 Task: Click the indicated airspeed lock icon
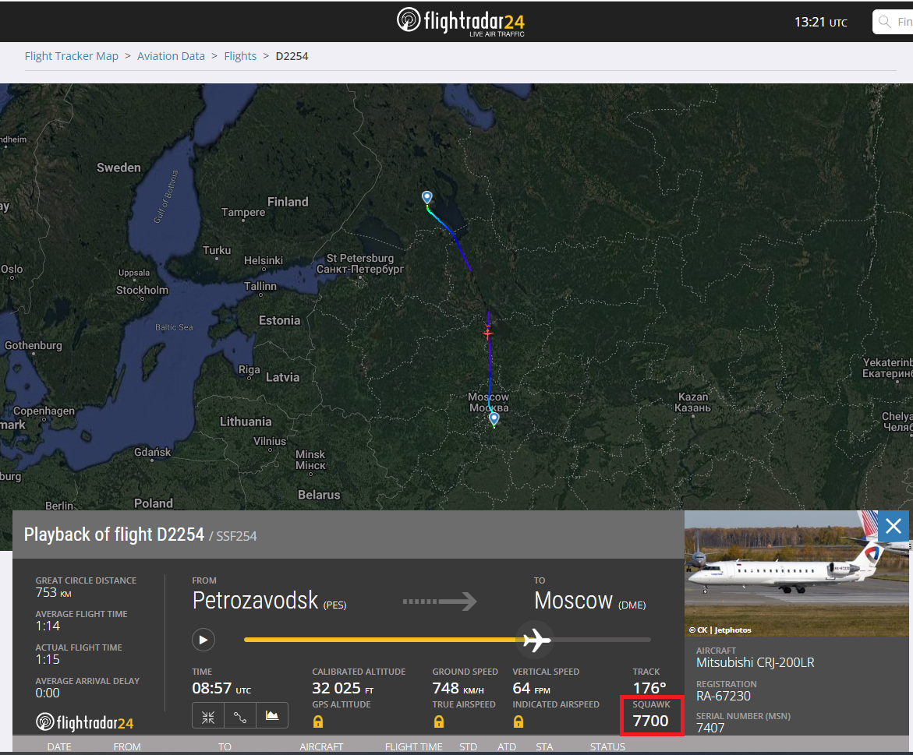click(x=518, y=721)
